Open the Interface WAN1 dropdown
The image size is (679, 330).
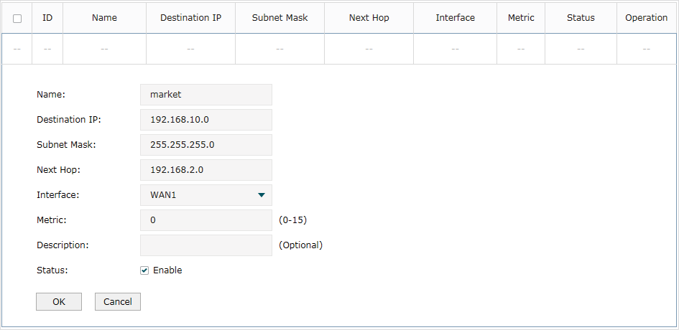pos(206,195)
